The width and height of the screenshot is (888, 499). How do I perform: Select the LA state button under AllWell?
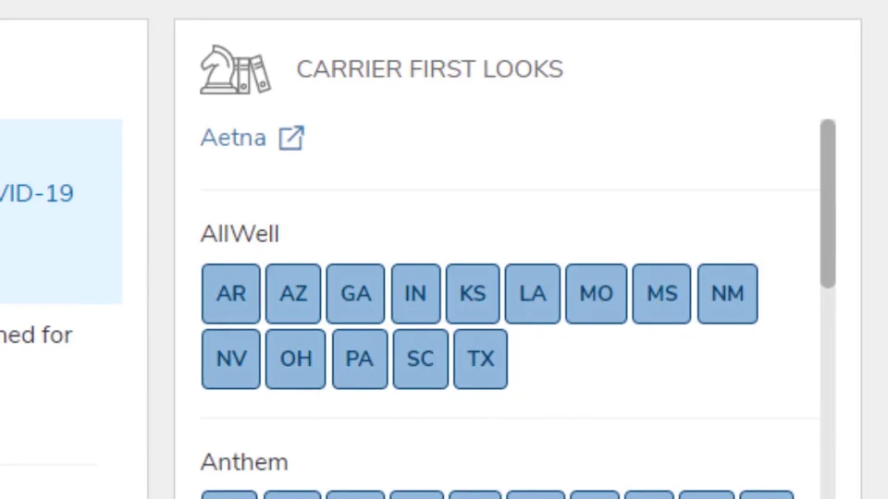coord(533,294)
